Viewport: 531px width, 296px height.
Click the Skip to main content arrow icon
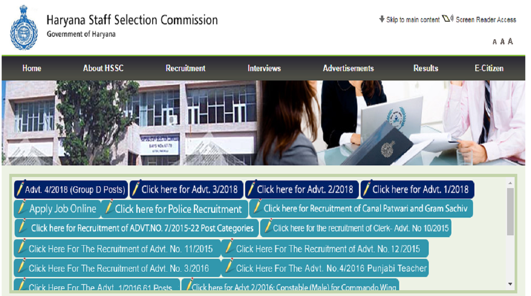click(x=382, y=19)
